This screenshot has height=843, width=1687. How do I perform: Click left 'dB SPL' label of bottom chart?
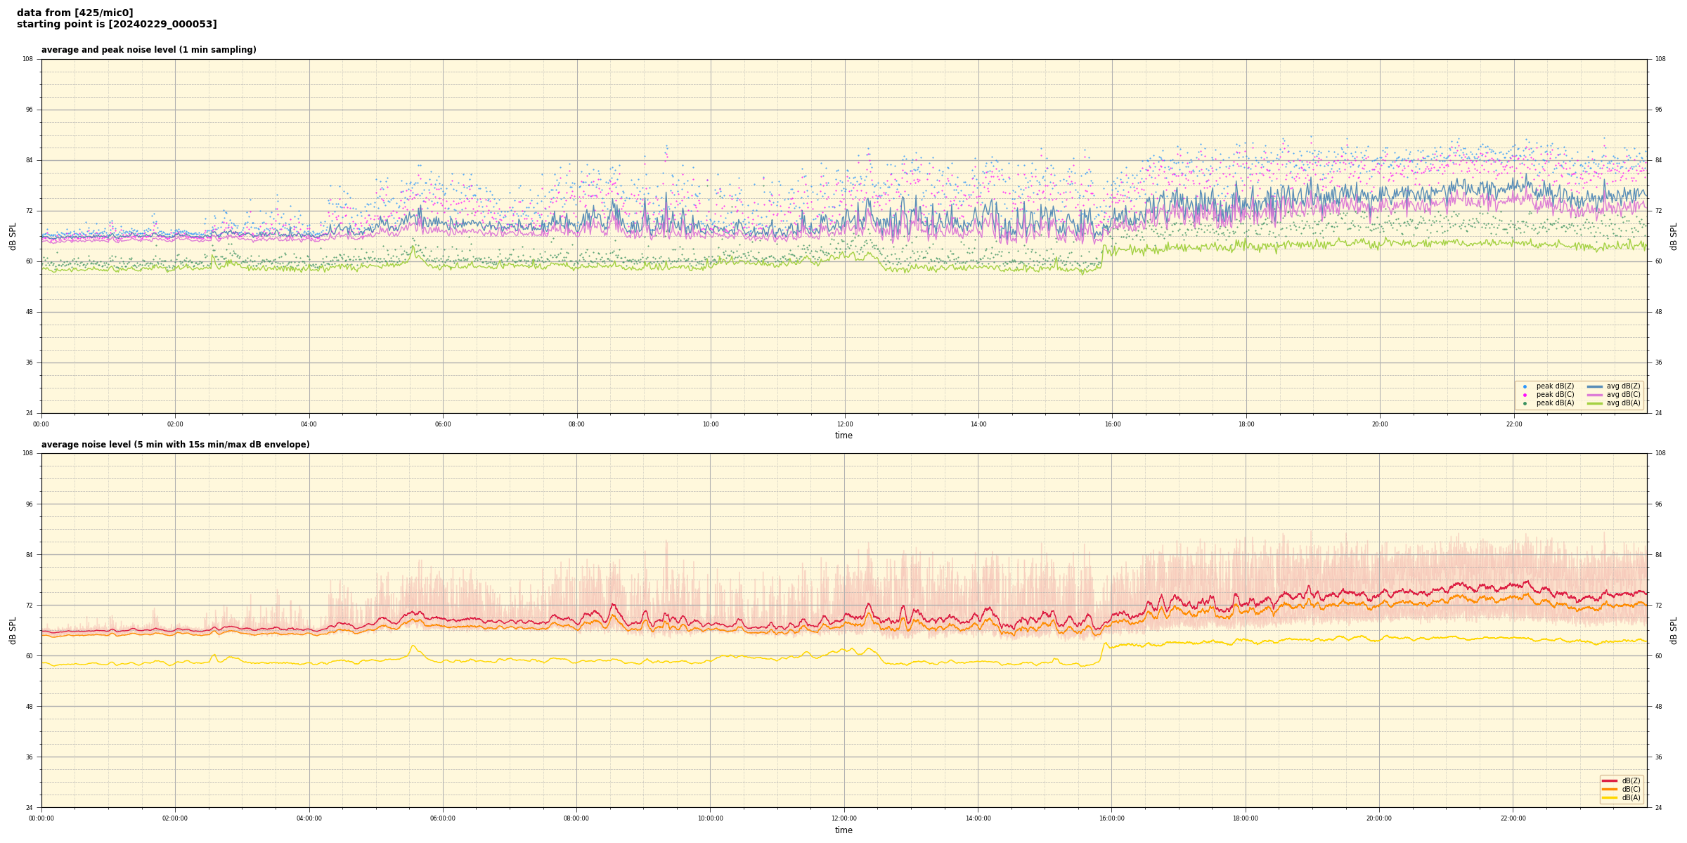pos(13,630)
